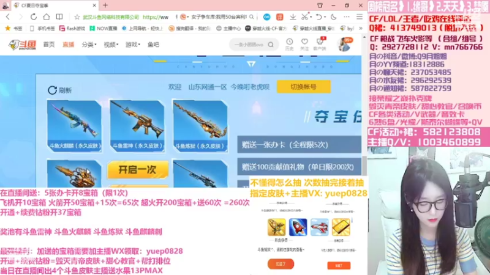490x275 pixels.
Task: Select the 斗鱼火麒麟 weapon thumbnail
Action: [74, 126]
